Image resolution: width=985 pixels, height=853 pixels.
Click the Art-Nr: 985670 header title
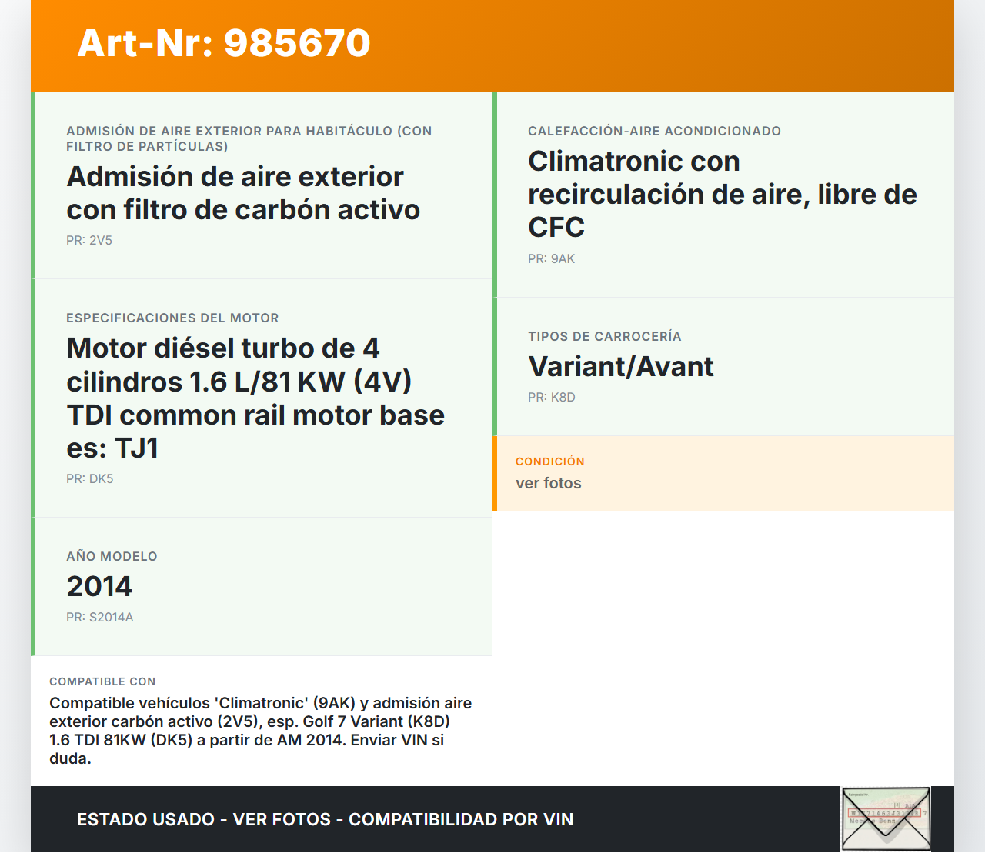pos(224,43)
